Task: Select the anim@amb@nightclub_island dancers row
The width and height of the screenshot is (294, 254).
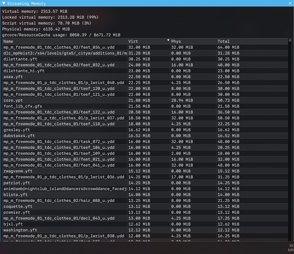Action: (x=145, y=189)
